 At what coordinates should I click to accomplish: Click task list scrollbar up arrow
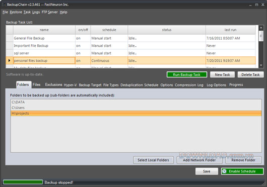pos(261,28)
